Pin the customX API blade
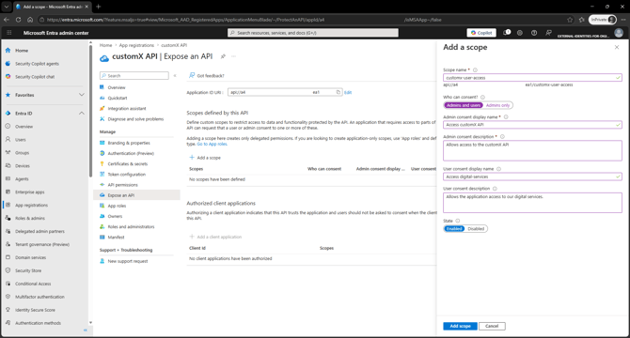This screenshot has height=338, width=630. point(223,56)
